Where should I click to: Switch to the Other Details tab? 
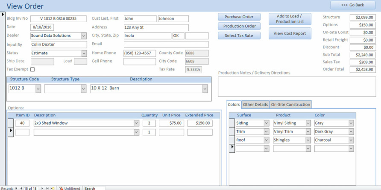click(255, 104)
